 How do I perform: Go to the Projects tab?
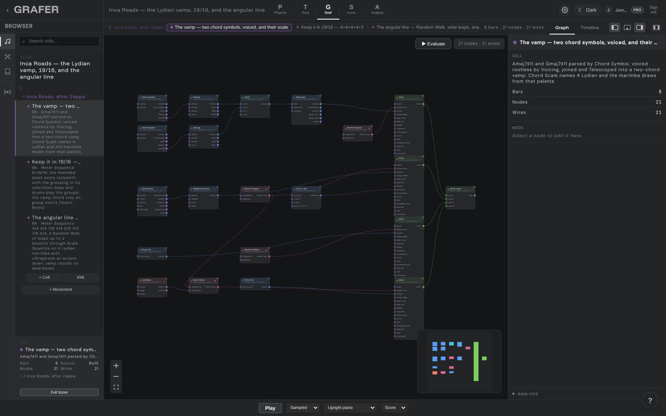pos(280,9)
